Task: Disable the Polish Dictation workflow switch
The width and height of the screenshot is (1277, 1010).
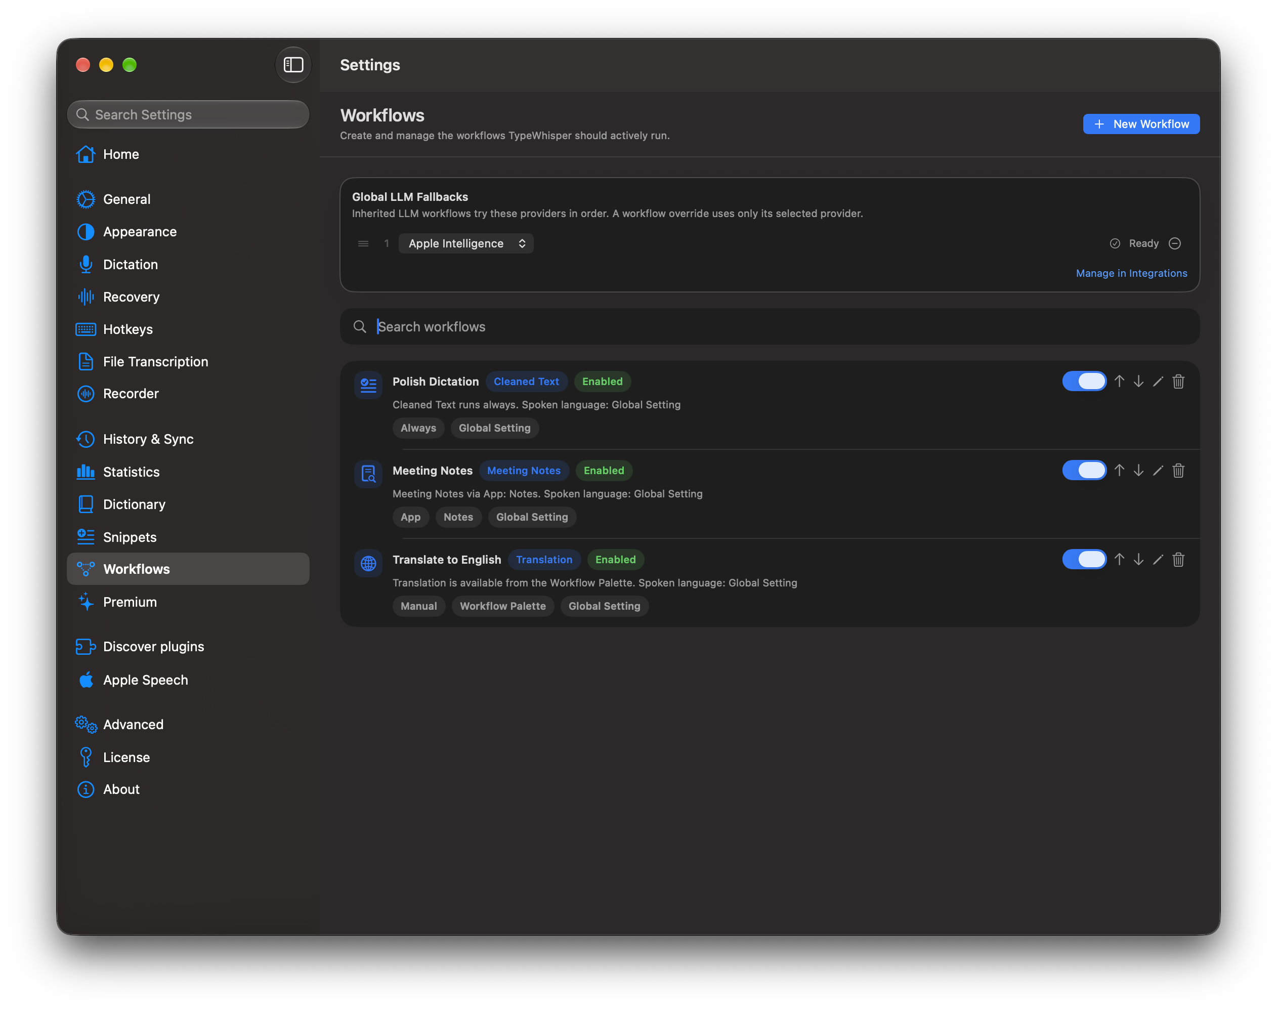Action: point(1084,382)
